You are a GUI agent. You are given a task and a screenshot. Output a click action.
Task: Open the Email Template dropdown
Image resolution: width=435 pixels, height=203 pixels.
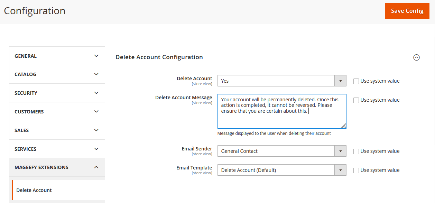pos(340,170)
